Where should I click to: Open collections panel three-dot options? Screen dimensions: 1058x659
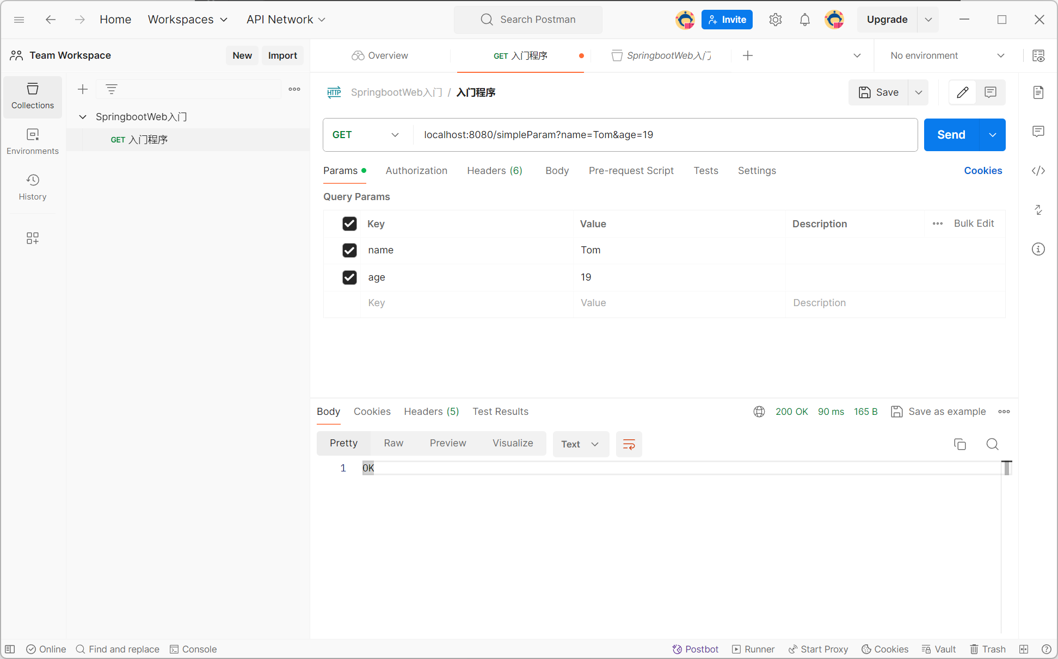[294, 89]
